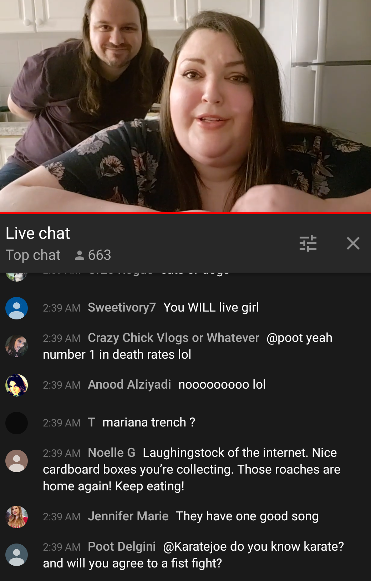Tap the live stream video area
Viewport: 371px width, 581px height.
[x=185, y=106]
